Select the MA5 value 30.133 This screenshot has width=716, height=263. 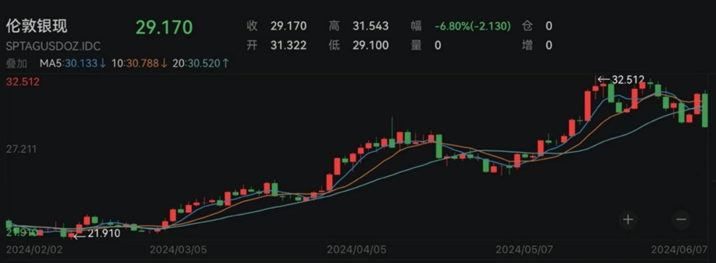pyautogui.click(x=82, y=64)
